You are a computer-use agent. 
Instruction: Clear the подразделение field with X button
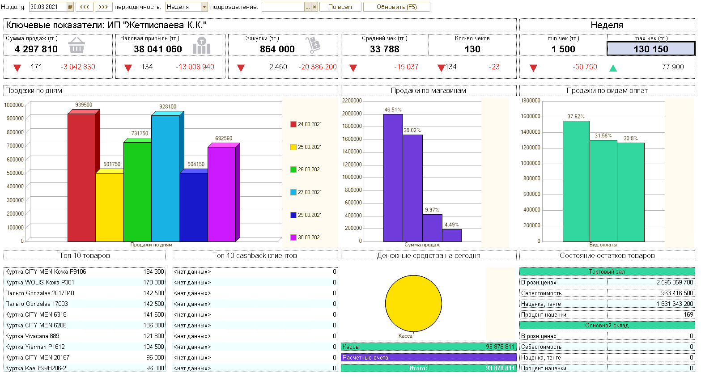point(314,7)
